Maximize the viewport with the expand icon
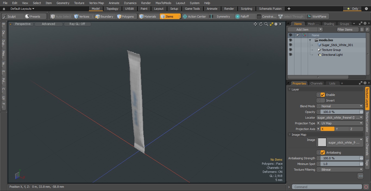 [x=271, y=24]
